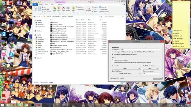191x107 pixels.
Task: Click the red Delete icon in ribbon
Action: tap(64, 8)
